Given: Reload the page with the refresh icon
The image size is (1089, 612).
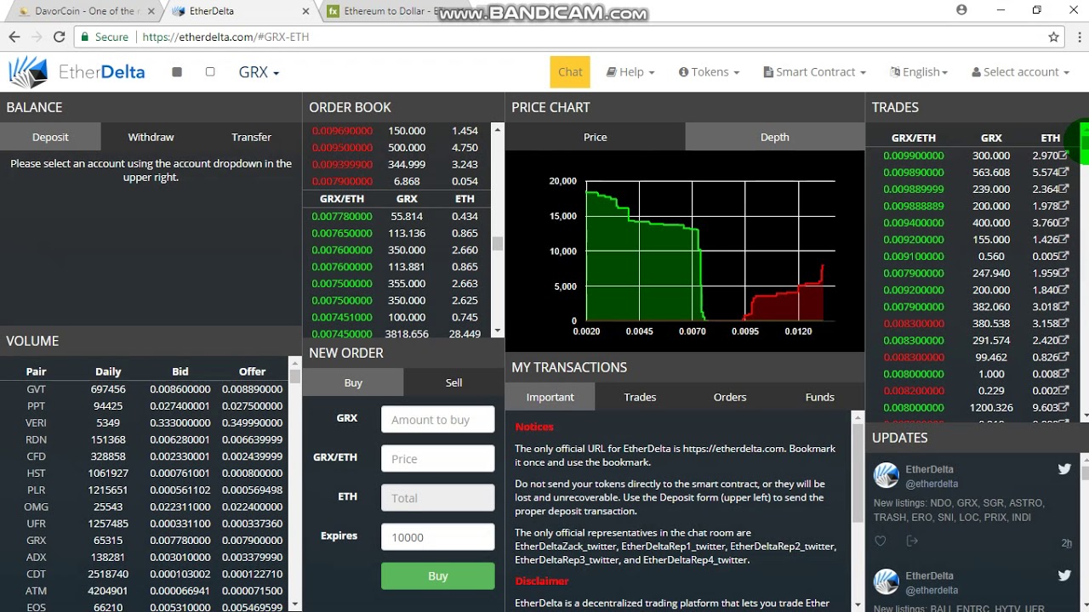Looking at the screenshot, I should (59, 37).
